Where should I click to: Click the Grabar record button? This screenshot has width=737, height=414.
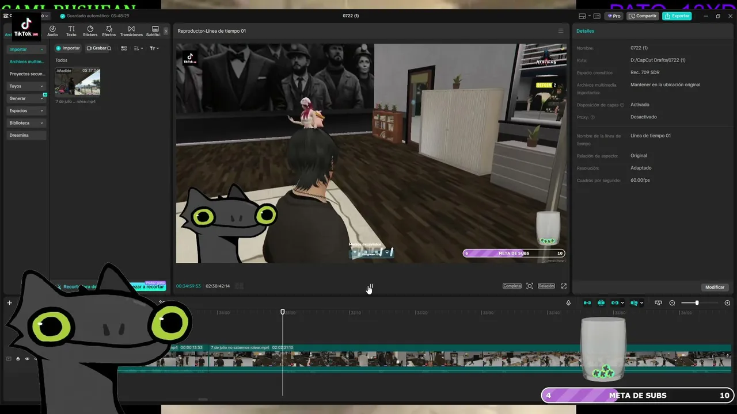pyautogui.click(x=96, y=48)
